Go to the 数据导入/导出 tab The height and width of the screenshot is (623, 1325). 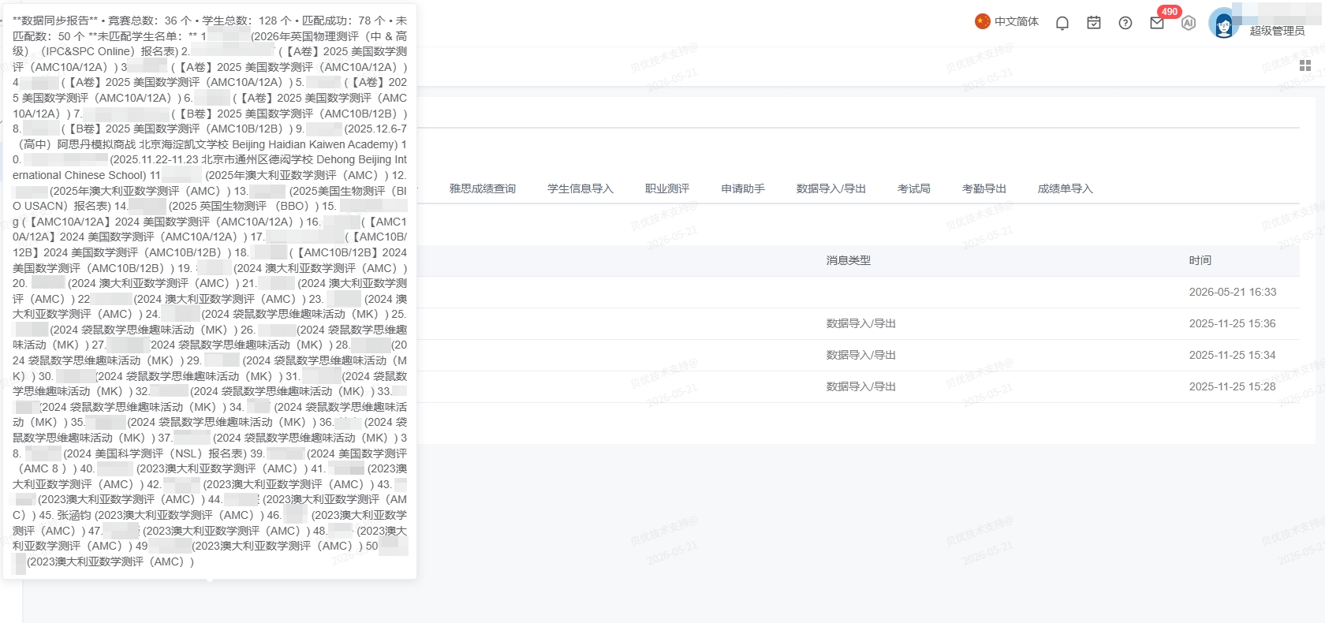[x=831, y=188]
